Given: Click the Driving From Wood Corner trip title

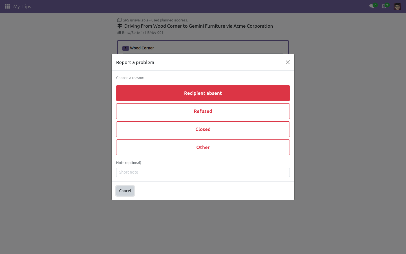Looking at the screenshot, I should point(198,26).
